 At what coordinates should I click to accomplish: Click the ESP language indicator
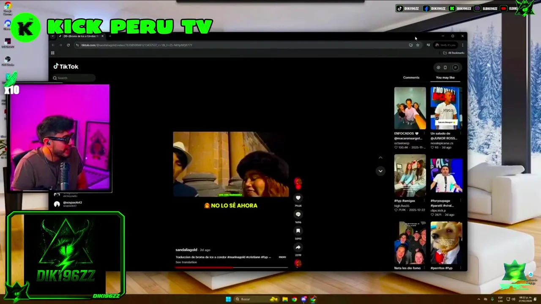(x=500, y=299)
